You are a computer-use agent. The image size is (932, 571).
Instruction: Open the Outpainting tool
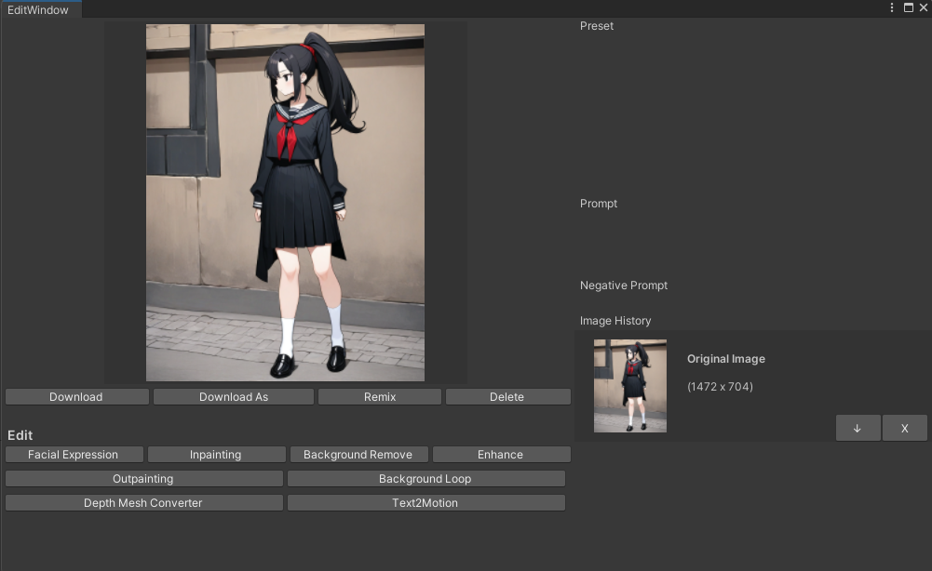pos(143,479)
